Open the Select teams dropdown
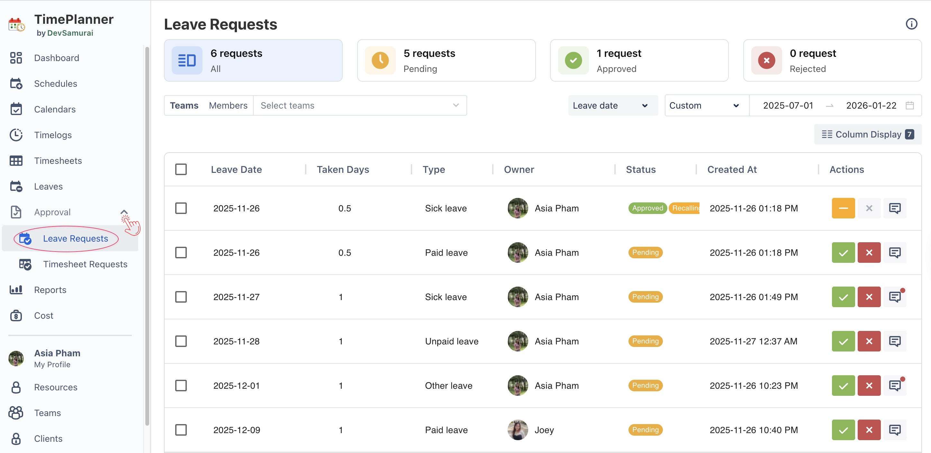 (360, 105)
